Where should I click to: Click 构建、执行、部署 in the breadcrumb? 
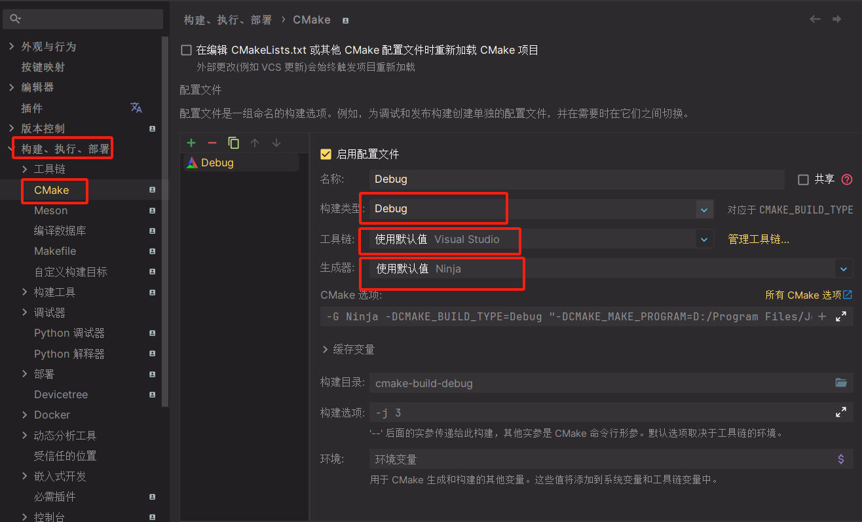coord(227,20)
